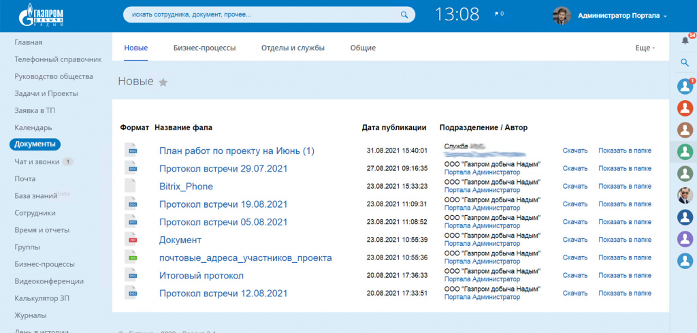This screenshot has width=697, height=333.
Task: Open Задачи и Проекты in left menu
Action: [46, 93]
